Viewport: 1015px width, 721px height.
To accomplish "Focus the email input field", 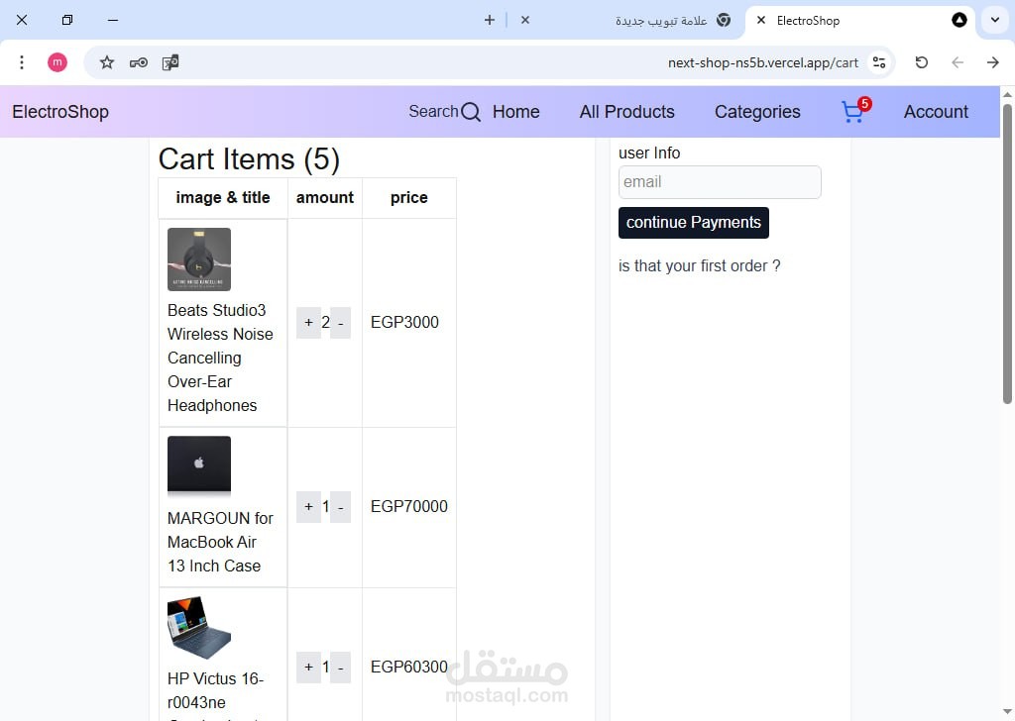I will [720, 182].
